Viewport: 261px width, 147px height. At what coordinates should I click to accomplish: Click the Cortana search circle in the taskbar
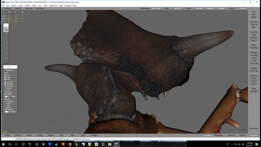(x=10, y=144)
